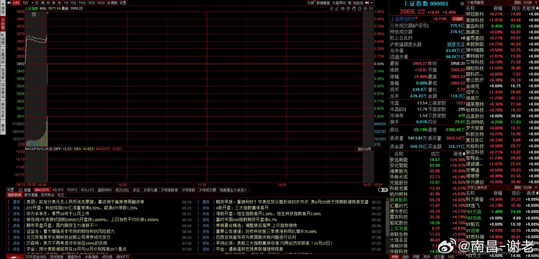Open the toolbox icon above the chart

[348, 8]
